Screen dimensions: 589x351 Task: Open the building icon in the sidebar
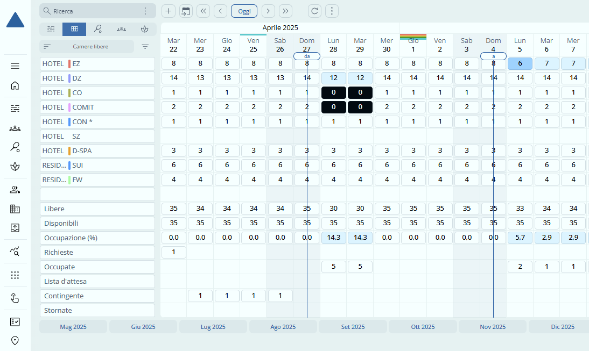click(x=15, y=209)
